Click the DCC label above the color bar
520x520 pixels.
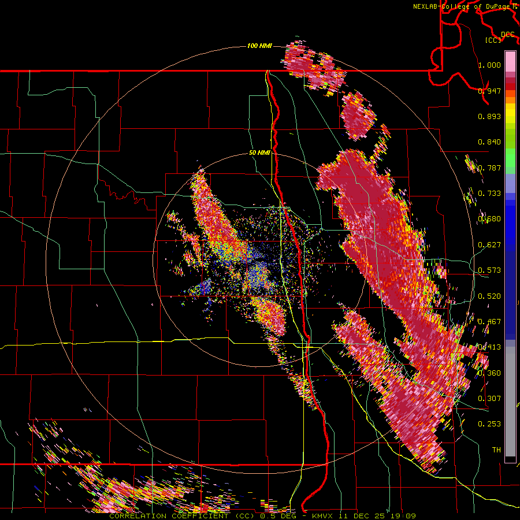tap(508, 34)
